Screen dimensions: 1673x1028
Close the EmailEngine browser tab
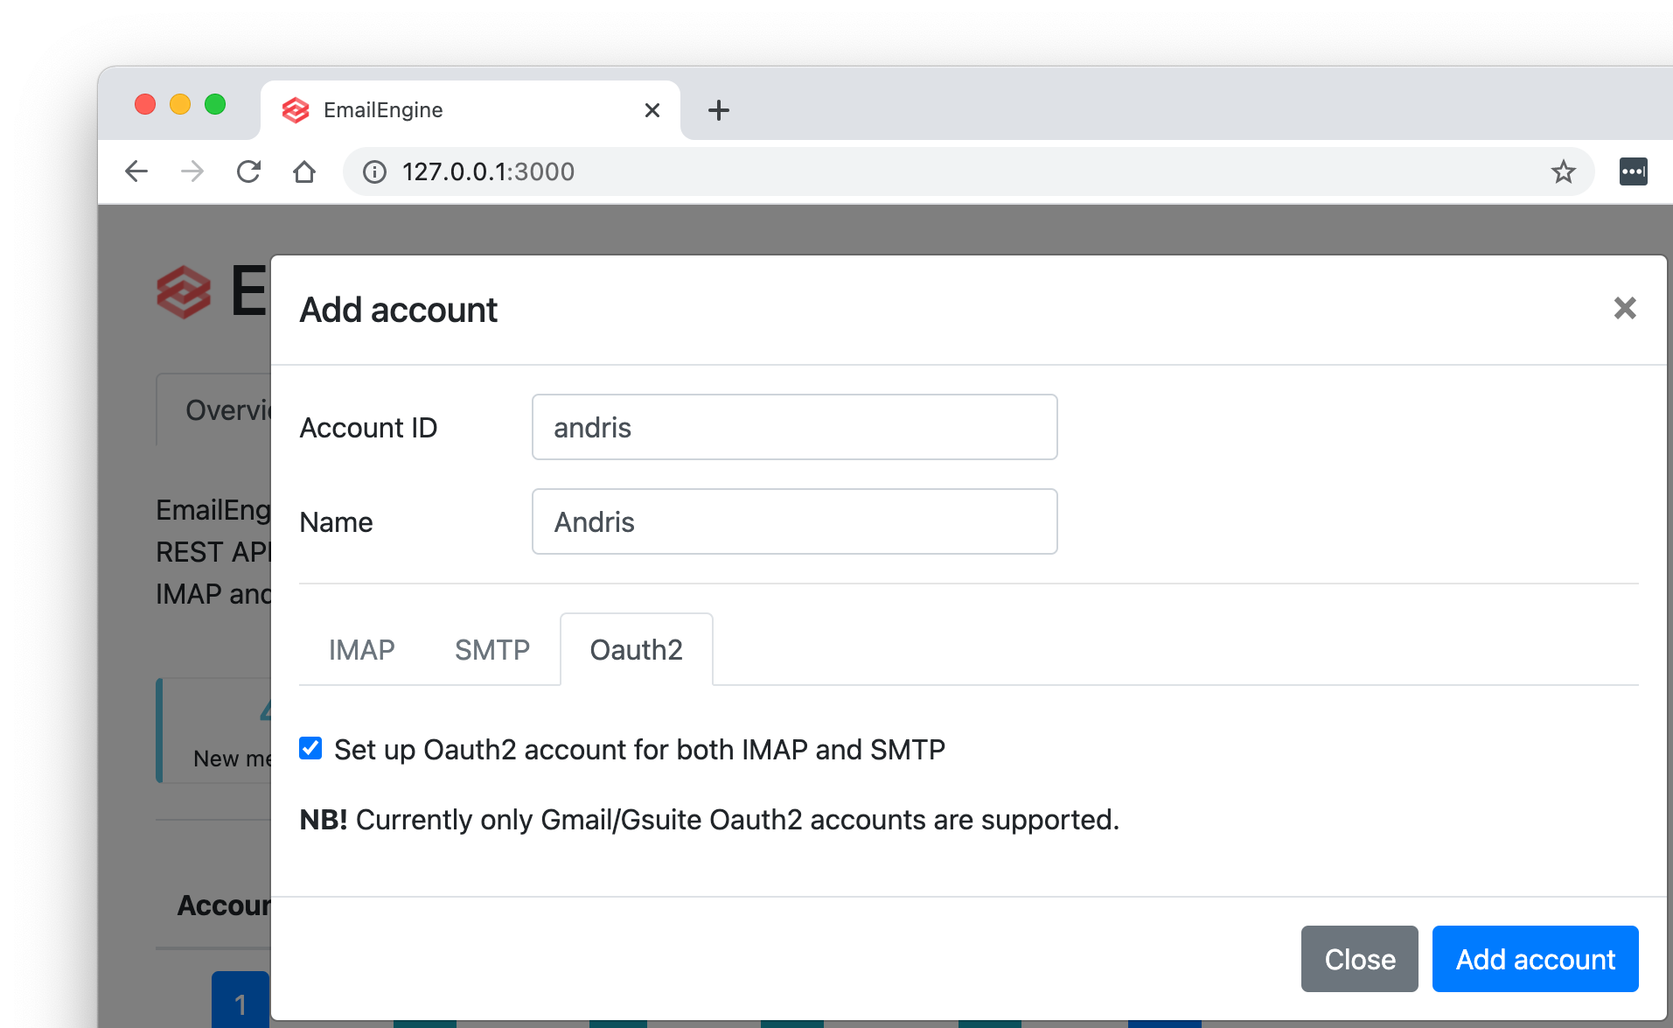[x=652, y=110]
